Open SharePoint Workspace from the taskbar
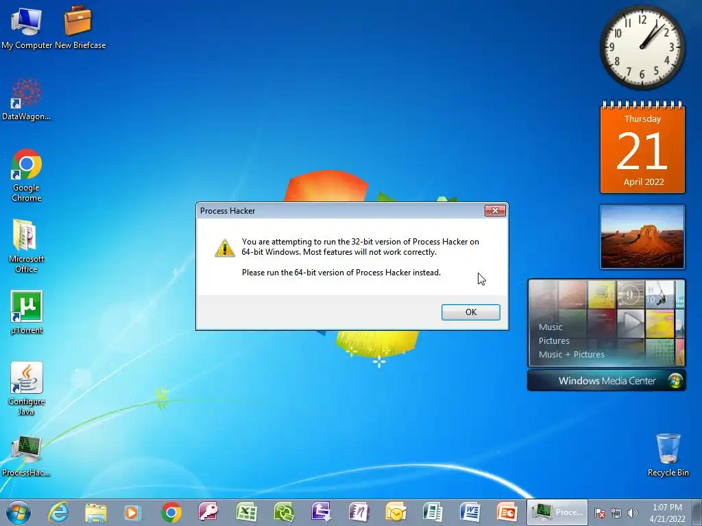 (x=284, y=512)
